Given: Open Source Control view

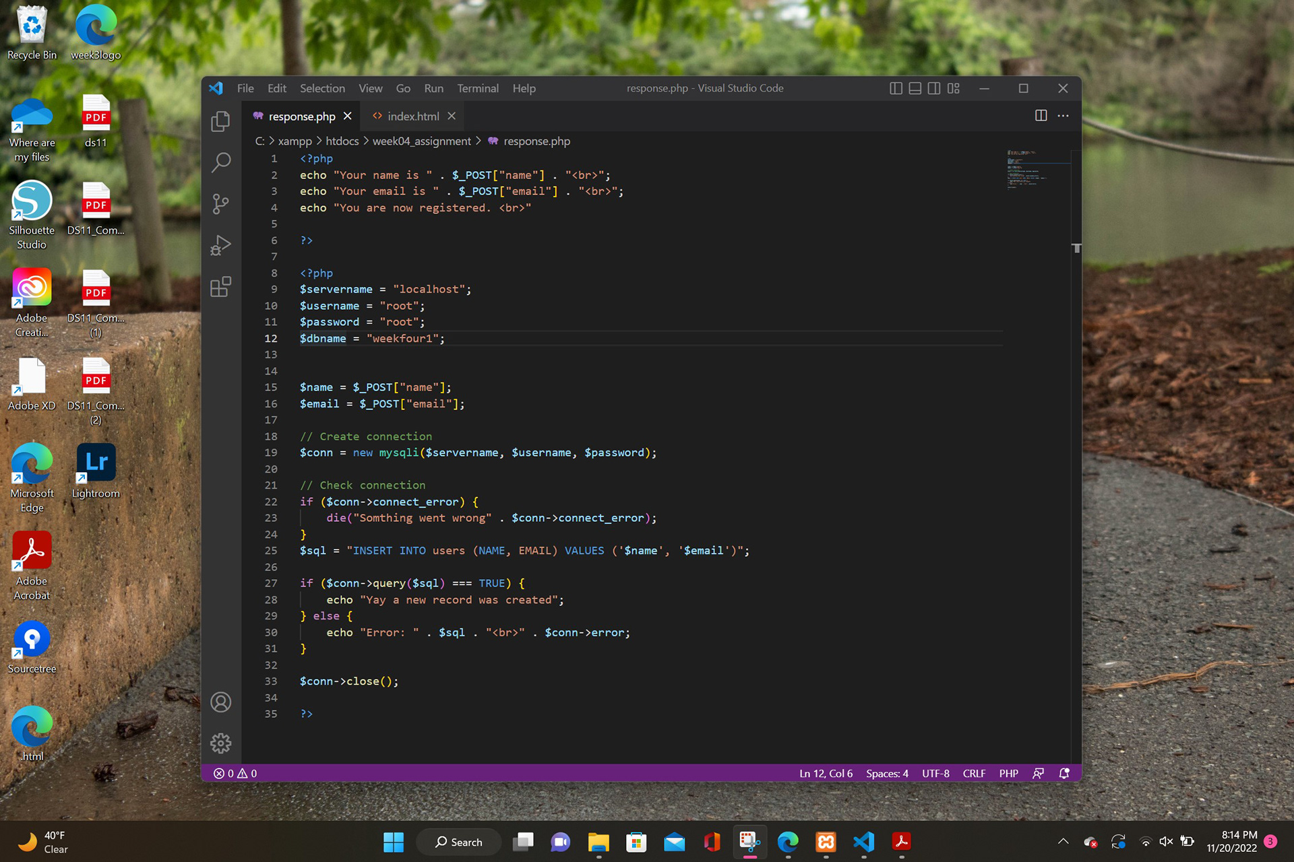Looking at the screenshot, I should tap(220, 204).
